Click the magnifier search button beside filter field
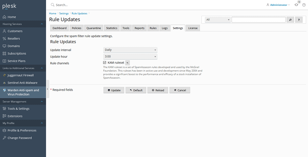 pyautogui.click(x=290, y=20)
